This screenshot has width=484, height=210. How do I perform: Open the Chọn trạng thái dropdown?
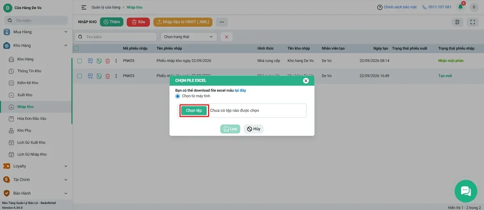tap(189, 37)
